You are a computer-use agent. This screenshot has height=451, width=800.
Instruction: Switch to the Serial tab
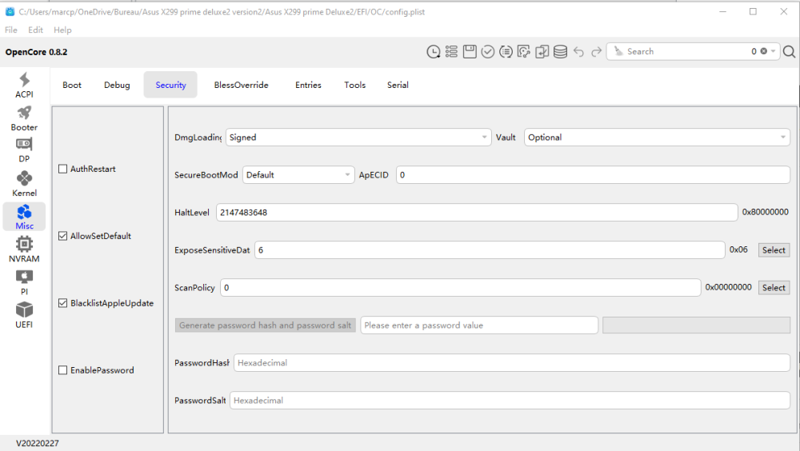[398, 86]
